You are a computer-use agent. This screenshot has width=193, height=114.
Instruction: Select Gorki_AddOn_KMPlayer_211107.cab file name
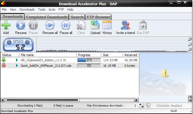click(x=46, y=66)
